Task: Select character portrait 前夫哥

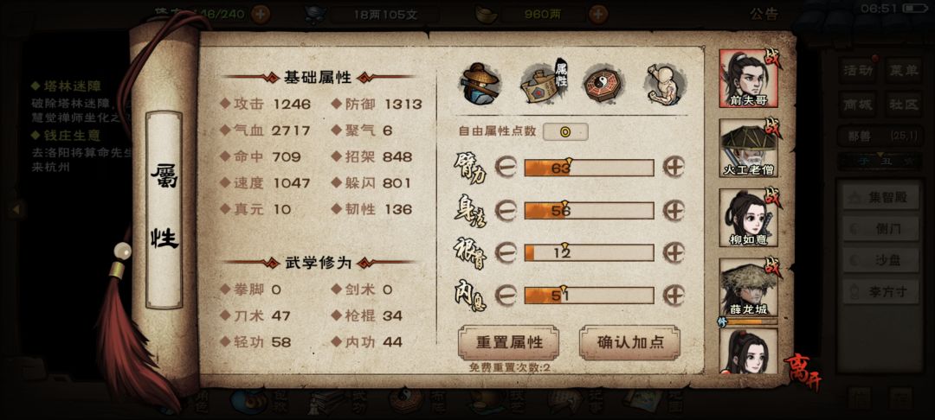Action: pos(748,78)
